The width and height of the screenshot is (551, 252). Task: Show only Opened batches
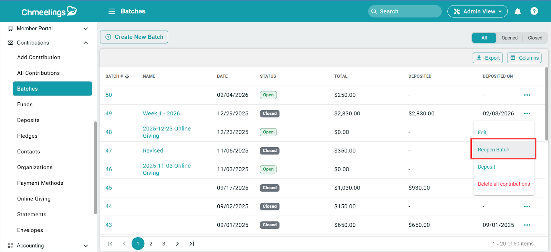click(509, 38)
